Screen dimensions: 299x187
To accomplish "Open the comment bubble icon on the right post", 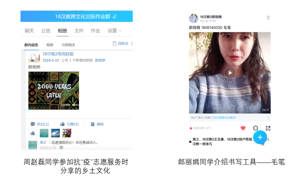I will 255,128.
